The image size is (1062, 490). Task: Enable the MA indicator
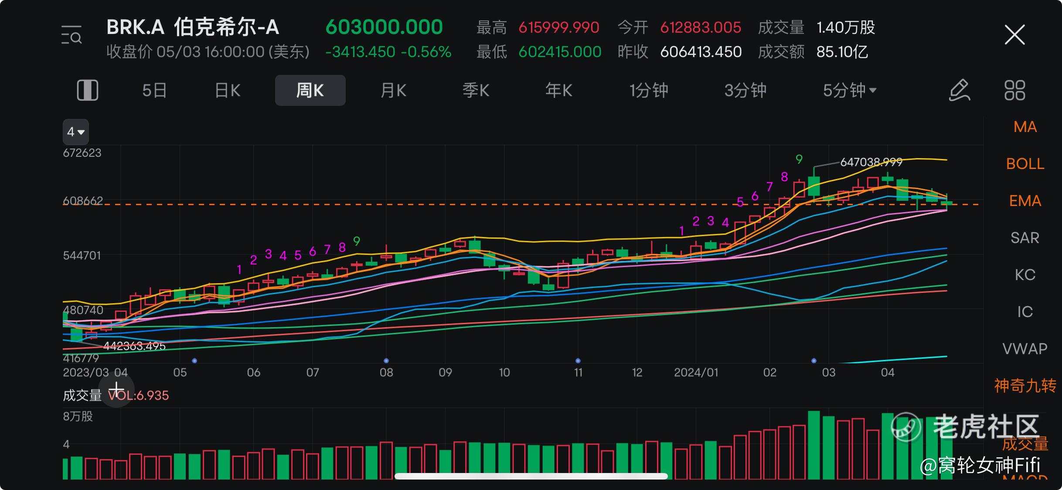[1025, 127]
